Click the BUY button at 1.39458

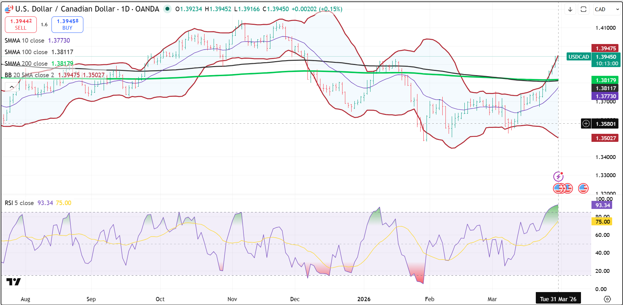tap(67, 24)
